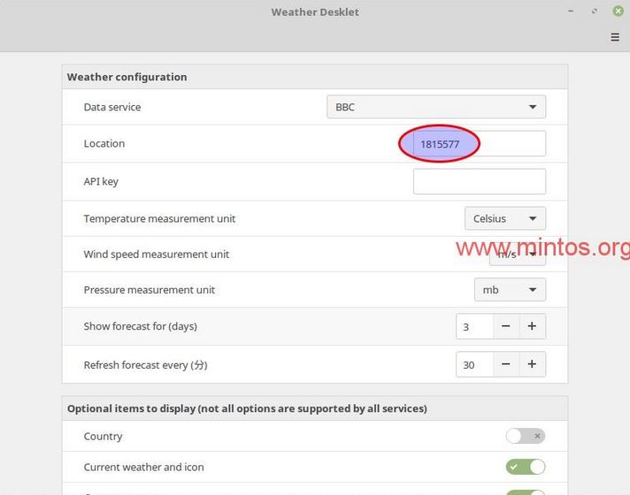This screenshot has width=630, height=495.
Task: Open the Data service BBC dropdown
Action: coord(435,107)
